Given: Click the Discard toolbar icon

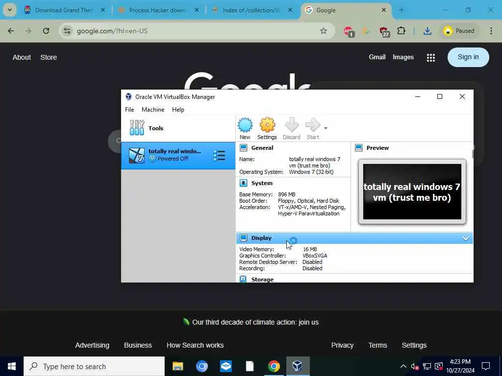Looking at the screenshot, I should pyautogui.click(x=291, y=129).
